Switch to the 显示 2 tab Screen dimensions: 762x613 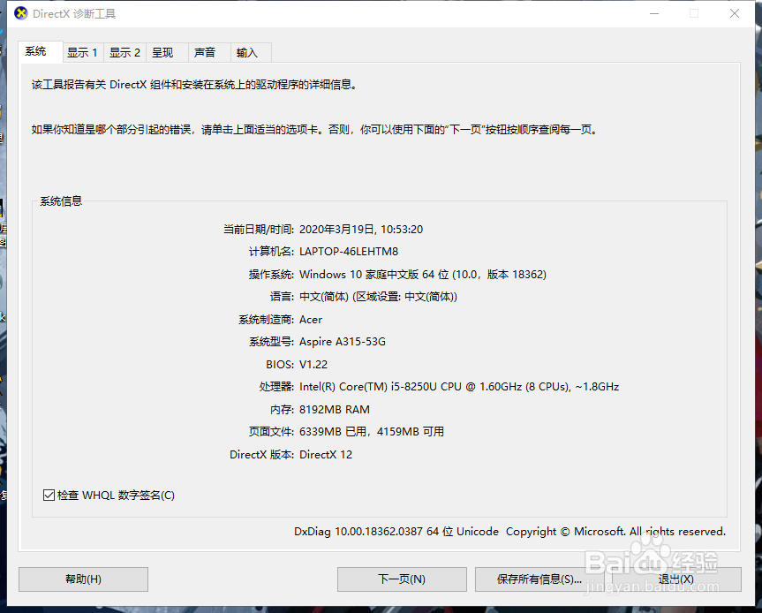pos(124,52)
